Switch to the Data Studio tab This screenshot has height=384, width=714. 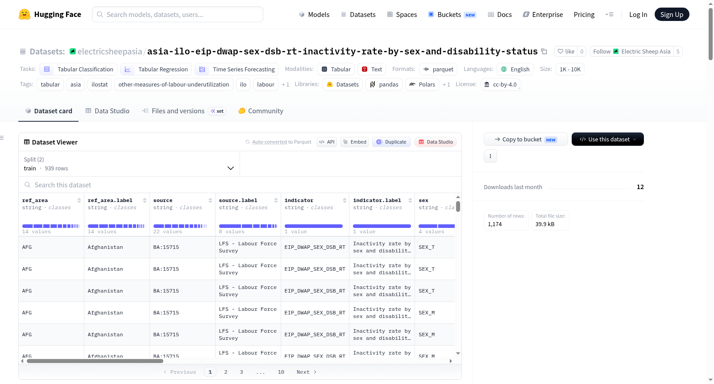(108, 111)
